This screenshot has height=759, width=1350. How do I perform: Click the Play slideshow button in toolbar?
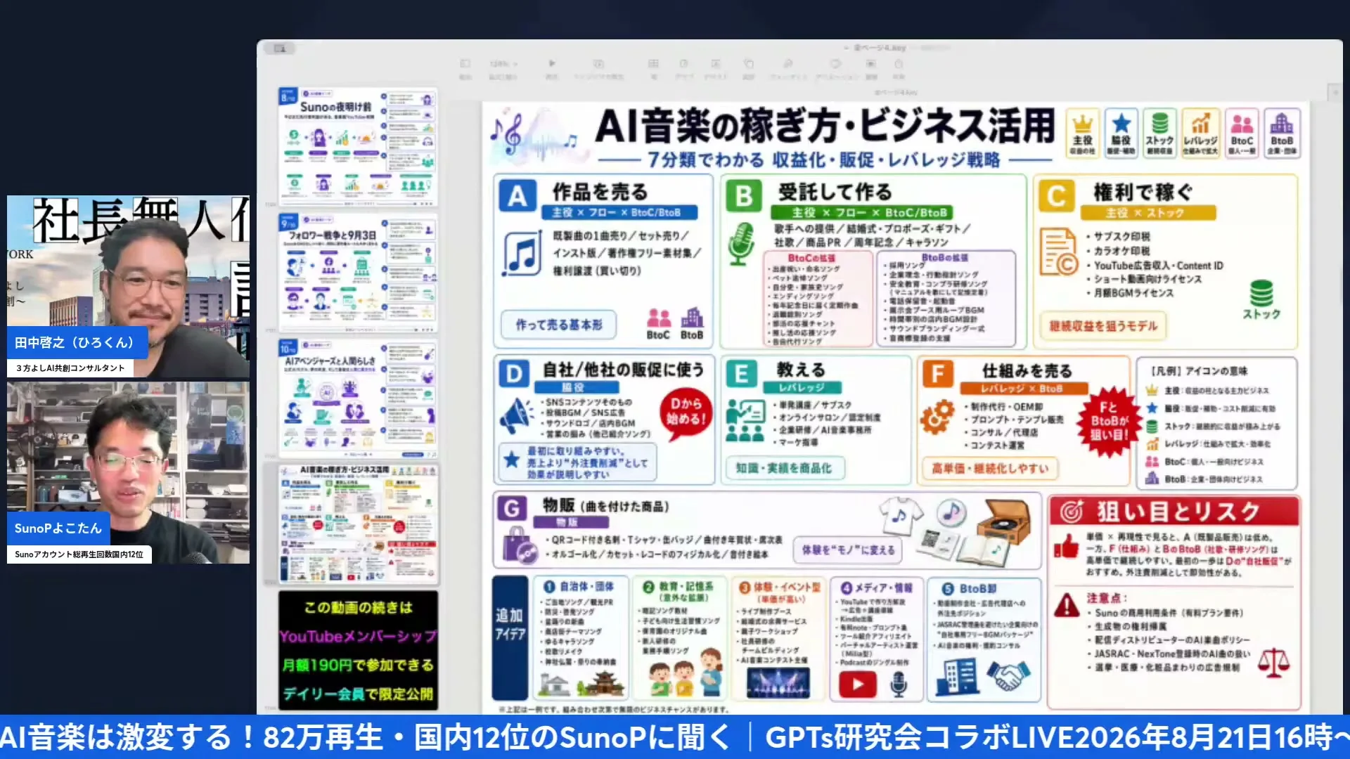tap(552, 63)
